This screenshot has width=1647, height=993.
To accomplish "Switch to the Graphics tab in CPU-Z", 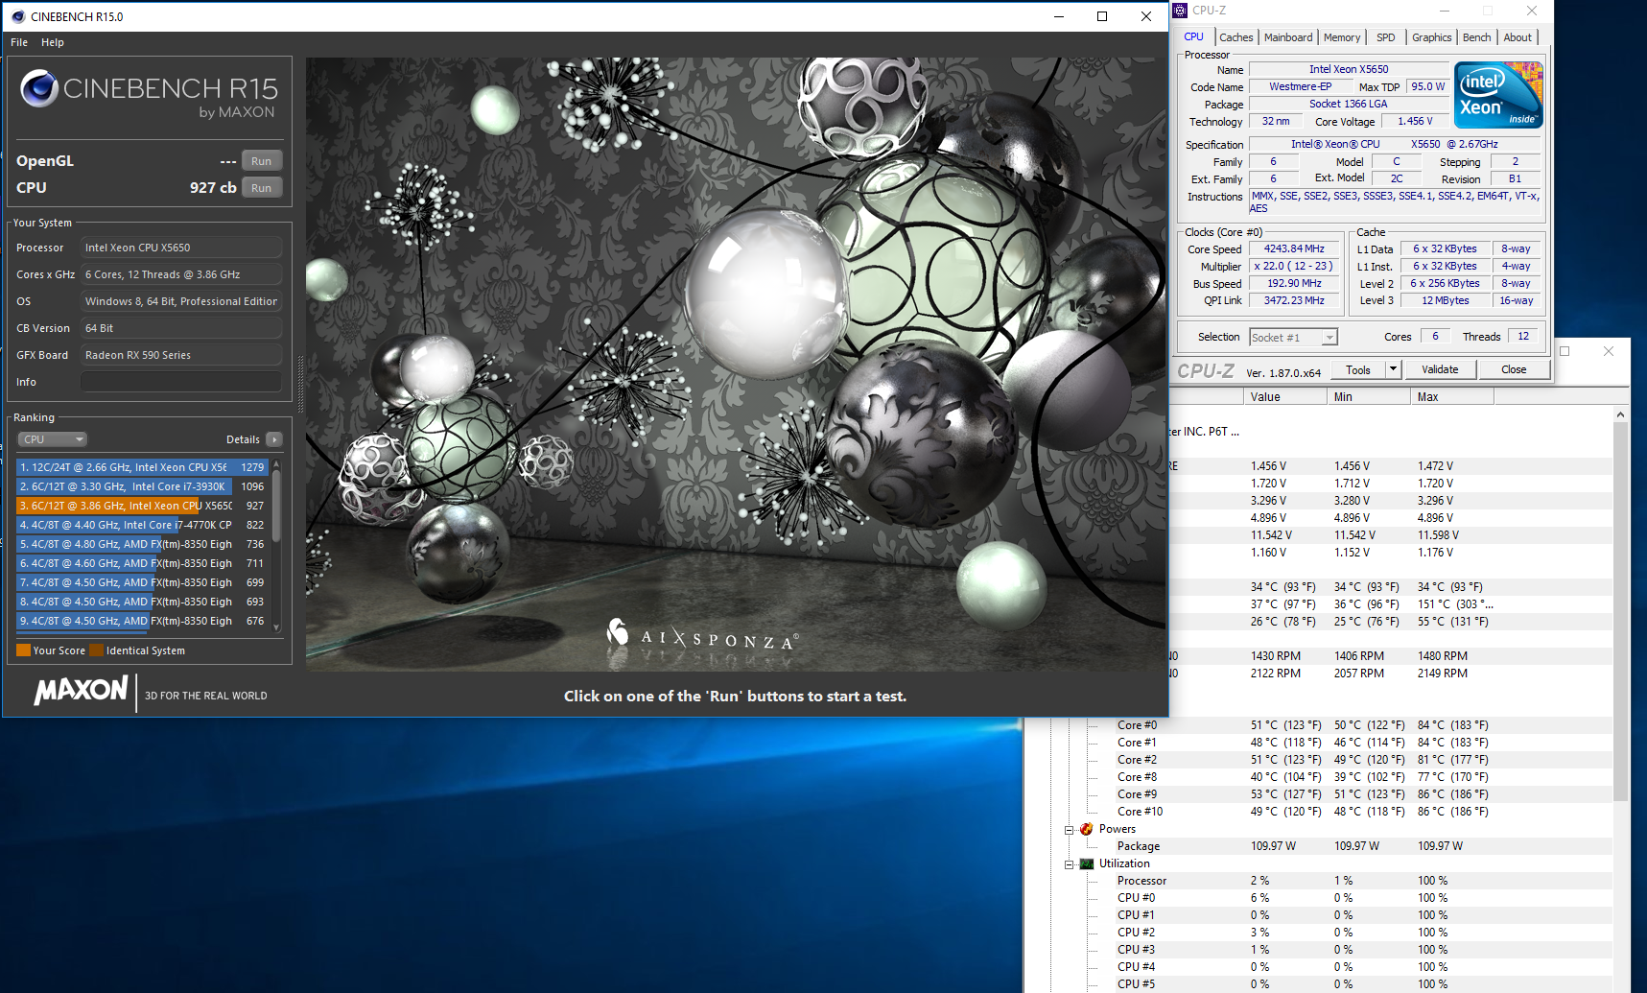I will point(1432,37).
